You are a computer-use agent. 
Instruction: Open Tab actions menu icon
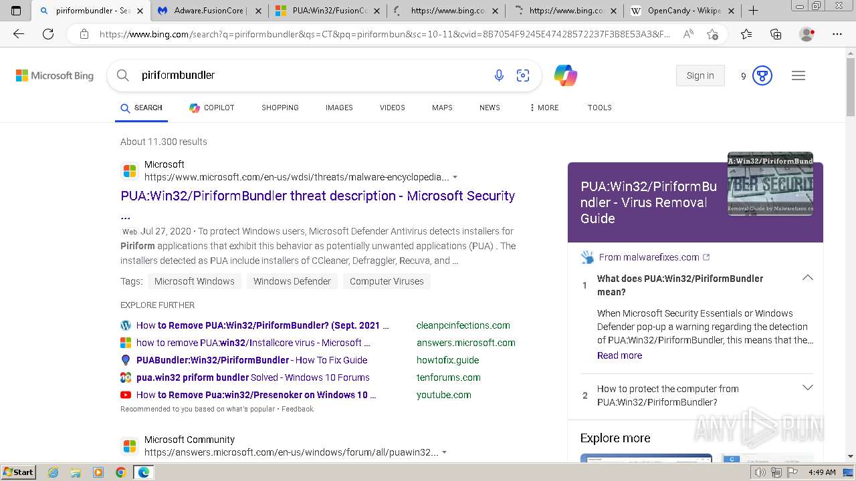click(16, 11)
